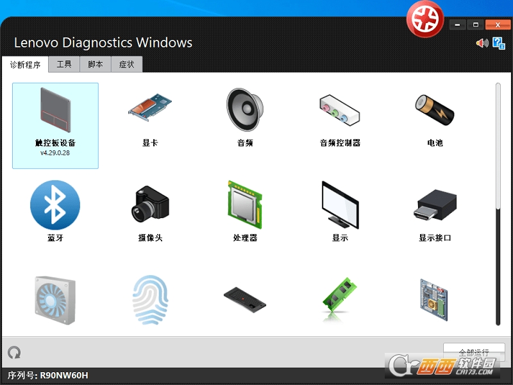Click the v4.29.0.28 version label
Screen dimensions: 513x385
[x=55, y=153]
